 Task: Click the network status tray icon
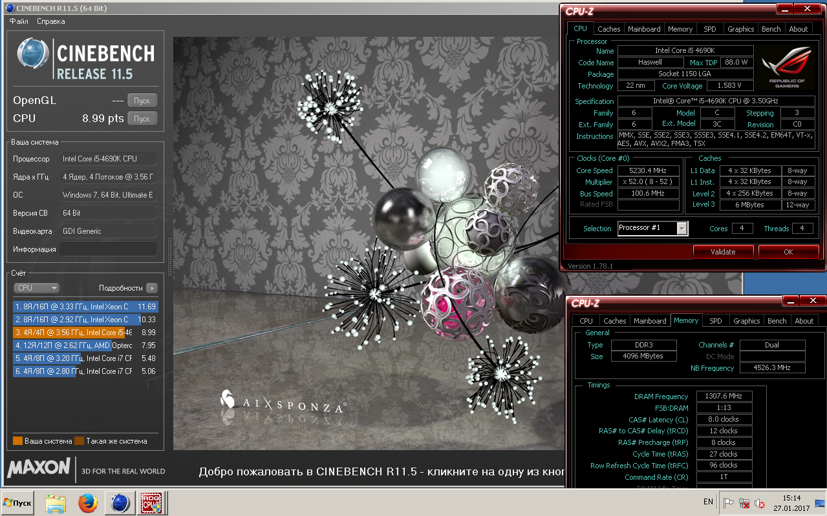744,503
